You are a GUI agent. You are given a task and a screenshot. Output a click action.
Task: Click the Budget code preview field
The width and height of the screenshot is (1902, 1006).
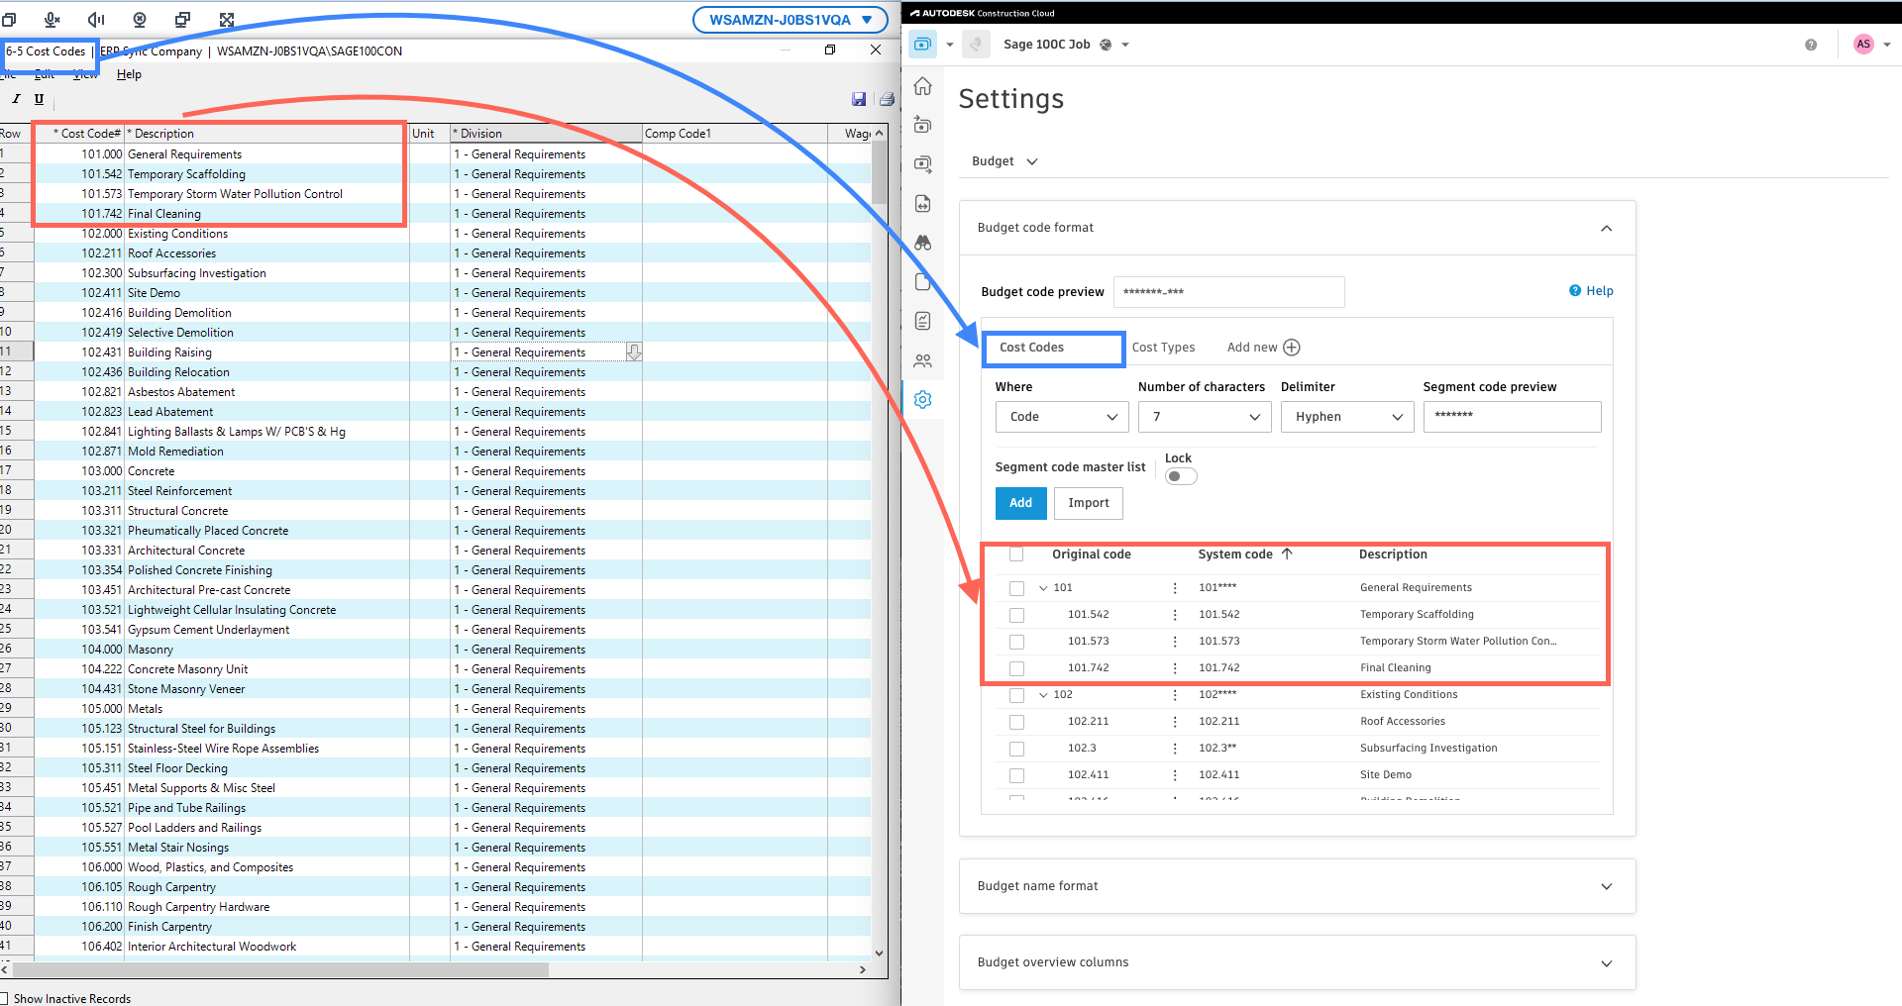1228,292
